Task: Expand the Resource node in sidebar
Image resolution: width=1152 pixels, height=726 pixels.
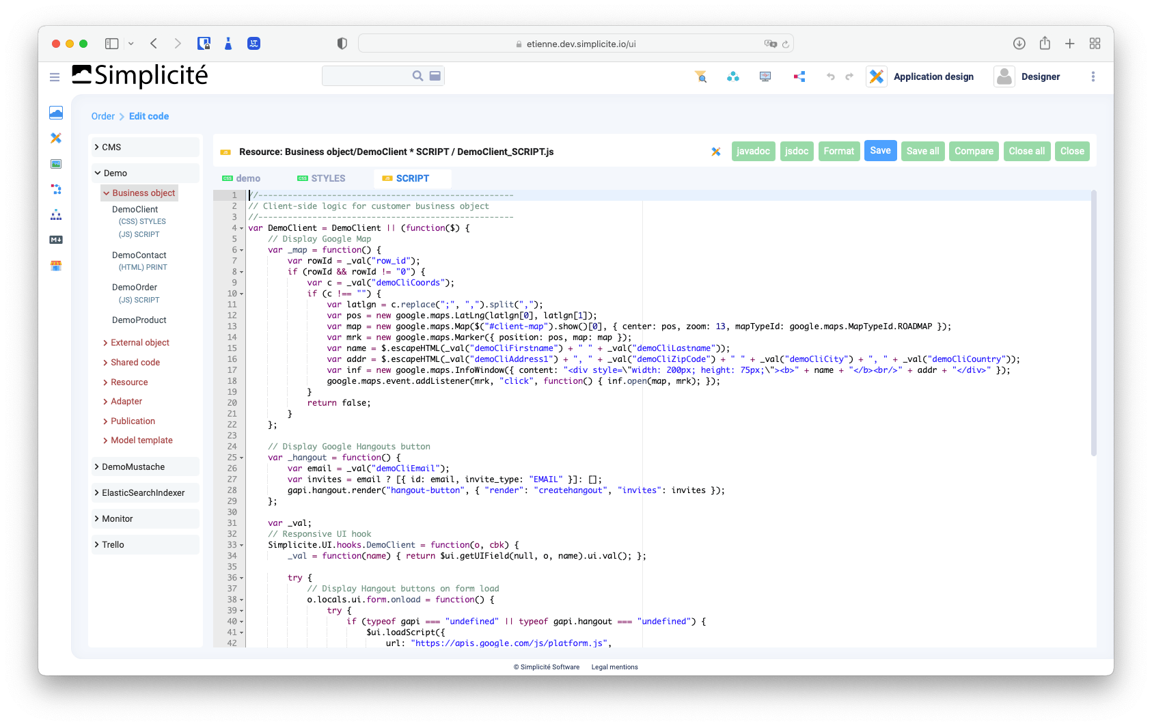Action: [125, 382]
